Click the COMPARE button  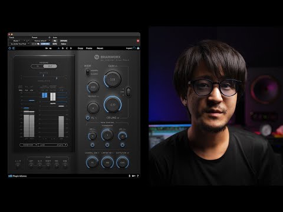[x=45, y=44]
